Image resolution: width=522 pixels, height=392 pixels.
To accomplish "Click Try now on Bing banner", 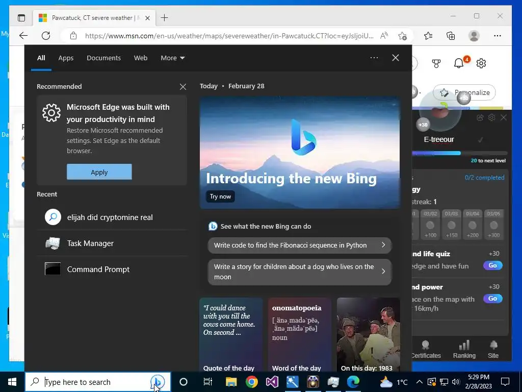I will (x=220, y=197).
